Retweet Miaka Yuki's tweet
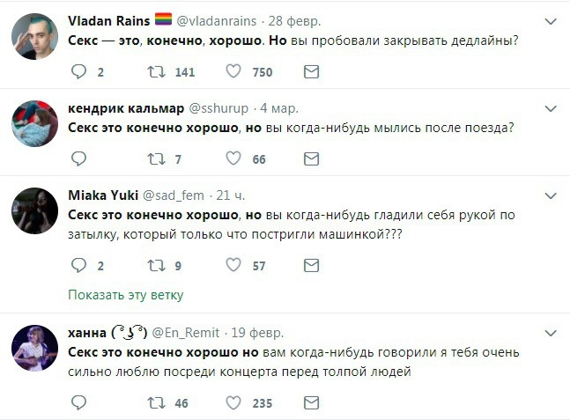Screen dimensions: 570x420 point(156,265)
